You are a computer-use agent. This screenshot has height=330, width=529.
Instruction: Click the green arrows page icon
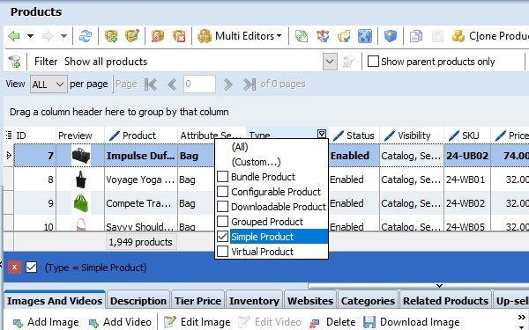302,36
